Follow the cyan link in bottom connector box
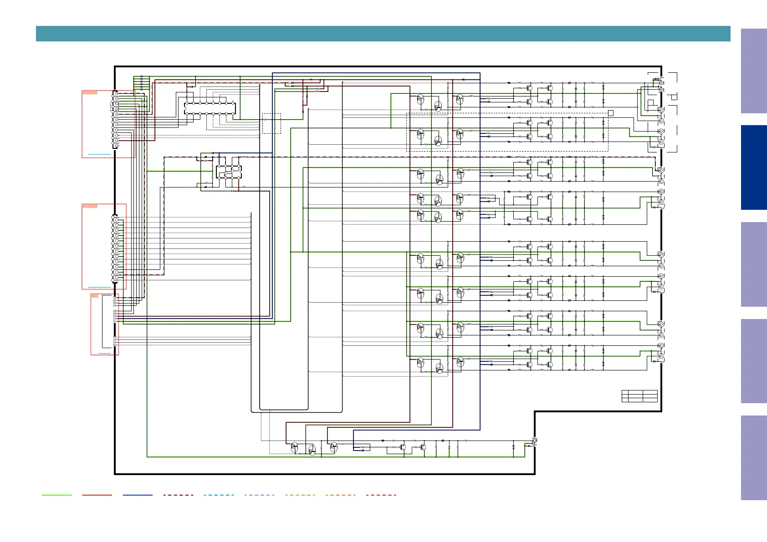Image resolution: width=767 pixels, height=542 pixels. click(104, 353)
